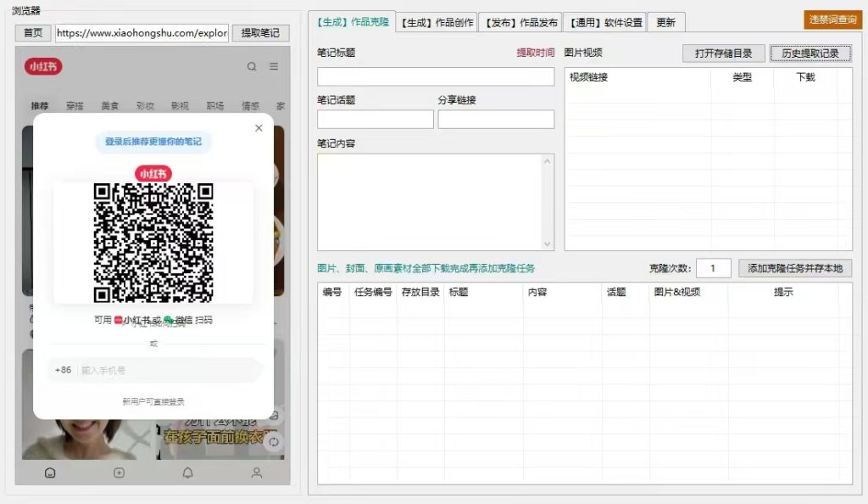Viewport: 868px width, 504px height.
Task: Open the search icon in the Xiaohongshu browser
Action: [x=252, y=66]
